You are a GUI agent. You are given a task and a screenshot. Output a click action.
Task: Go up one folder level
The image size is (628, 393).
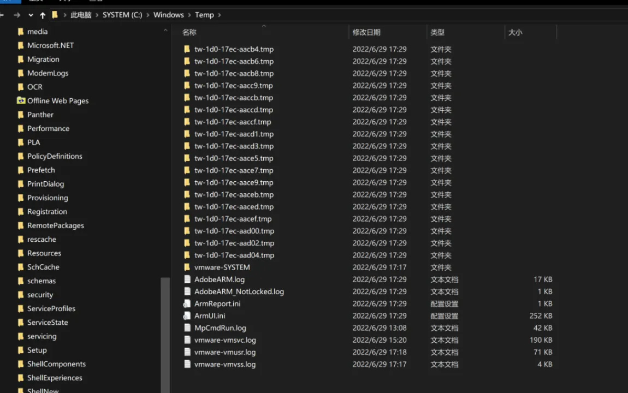43,15
